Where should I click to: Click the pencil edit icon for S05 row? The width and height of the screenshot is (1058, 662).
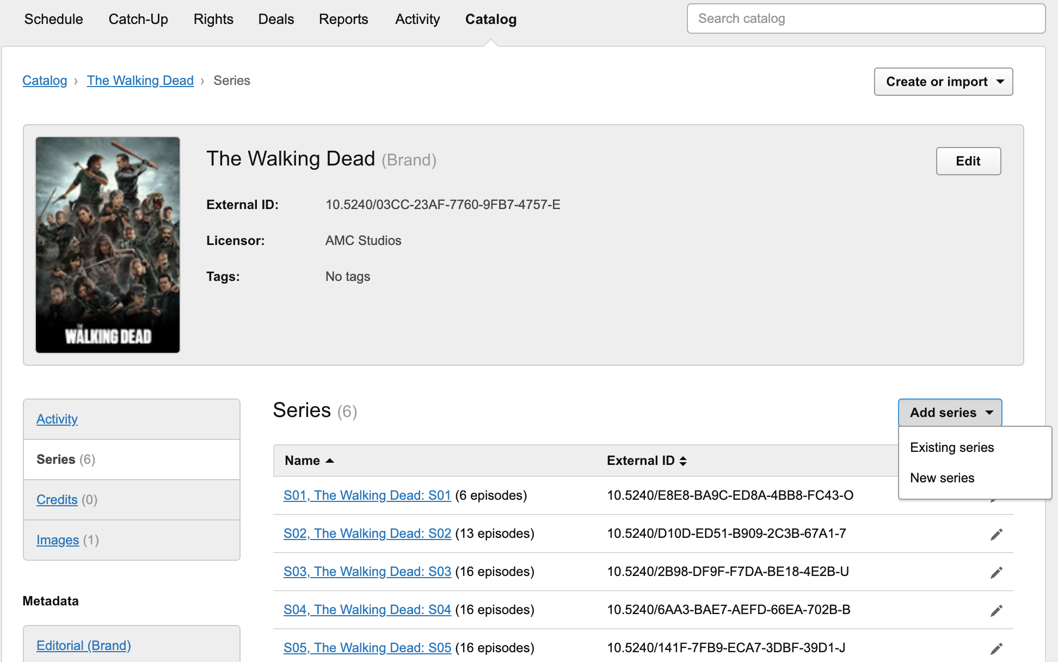pyautogui.click(x=996, y=648)
